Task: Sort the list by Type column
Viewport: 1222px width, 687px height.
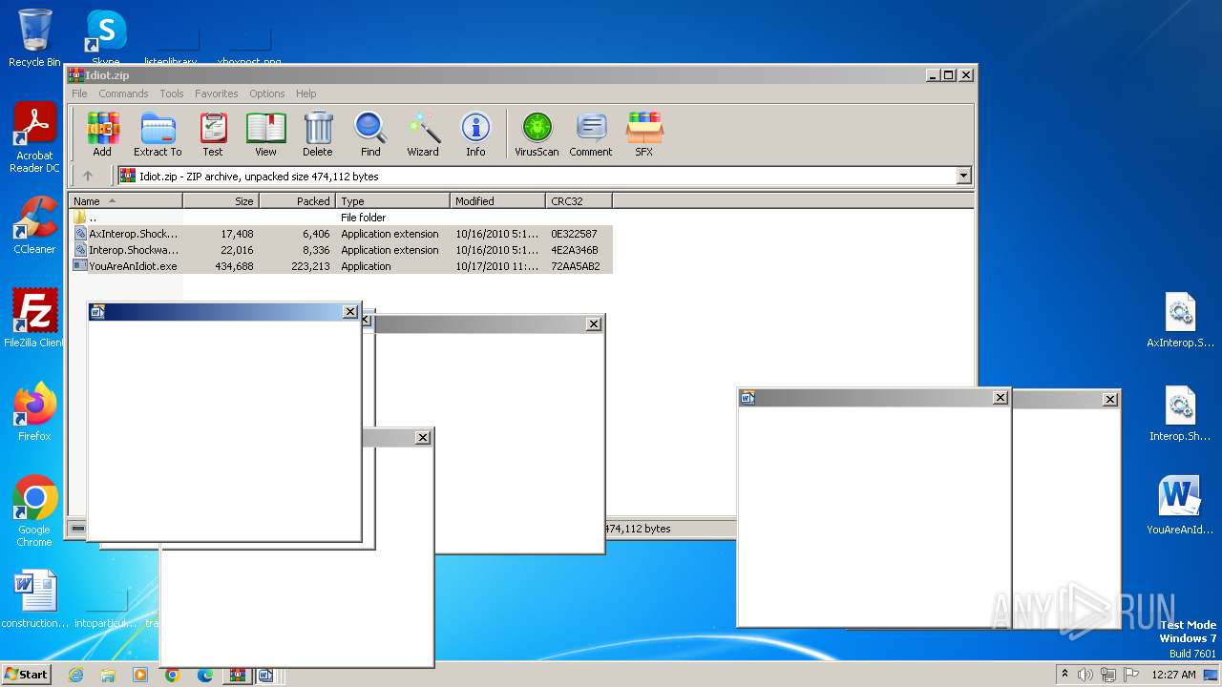Action: tap(392, 201)
